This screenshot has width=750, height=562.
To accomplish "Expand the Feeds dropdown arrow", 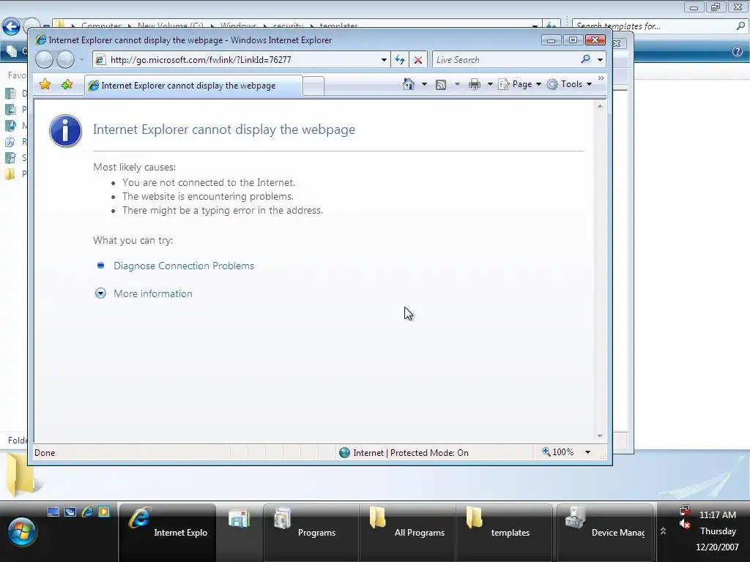I will pos(457,84).
